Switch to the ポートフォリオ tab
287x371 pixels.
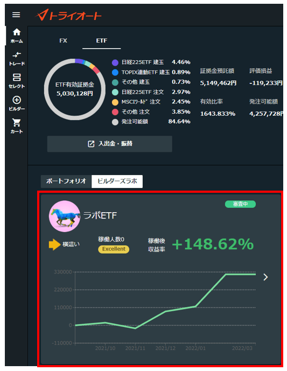coord(66,181)
